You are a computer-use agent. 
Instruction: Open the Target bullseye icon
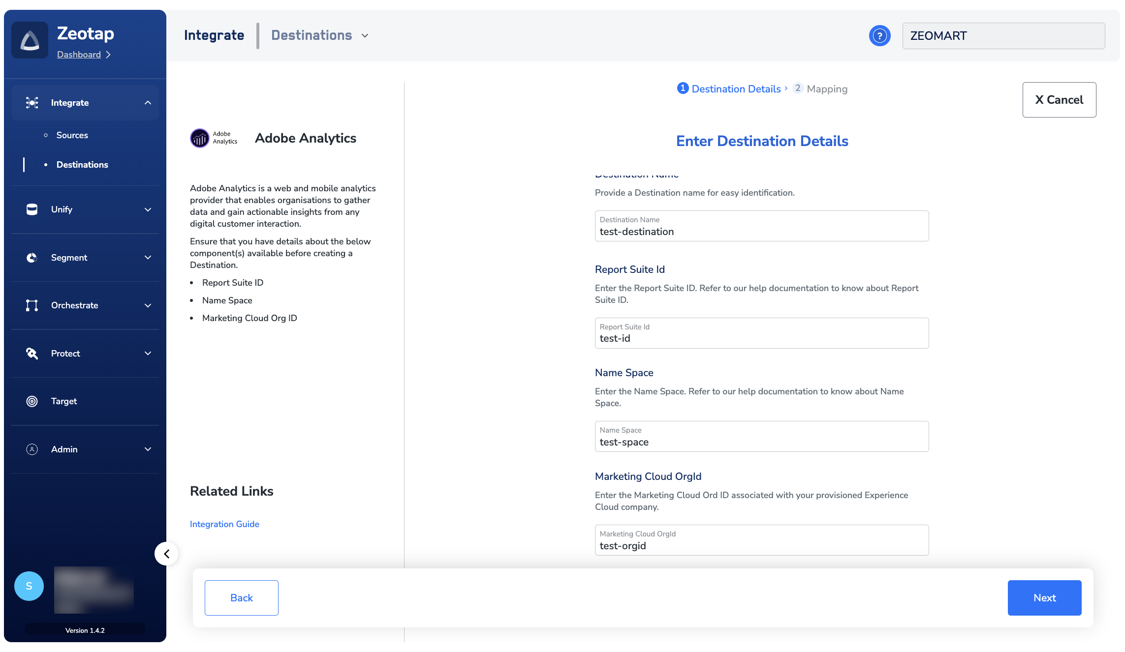coord(31,401)
